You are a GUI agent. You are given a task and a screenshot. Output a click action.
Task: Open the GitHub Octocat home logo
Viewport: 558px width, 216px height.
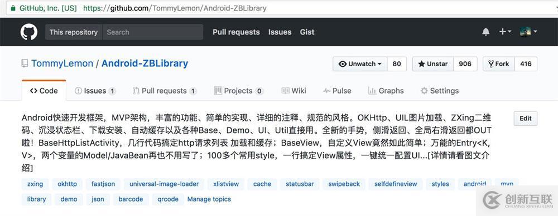(x=29, y=32)
